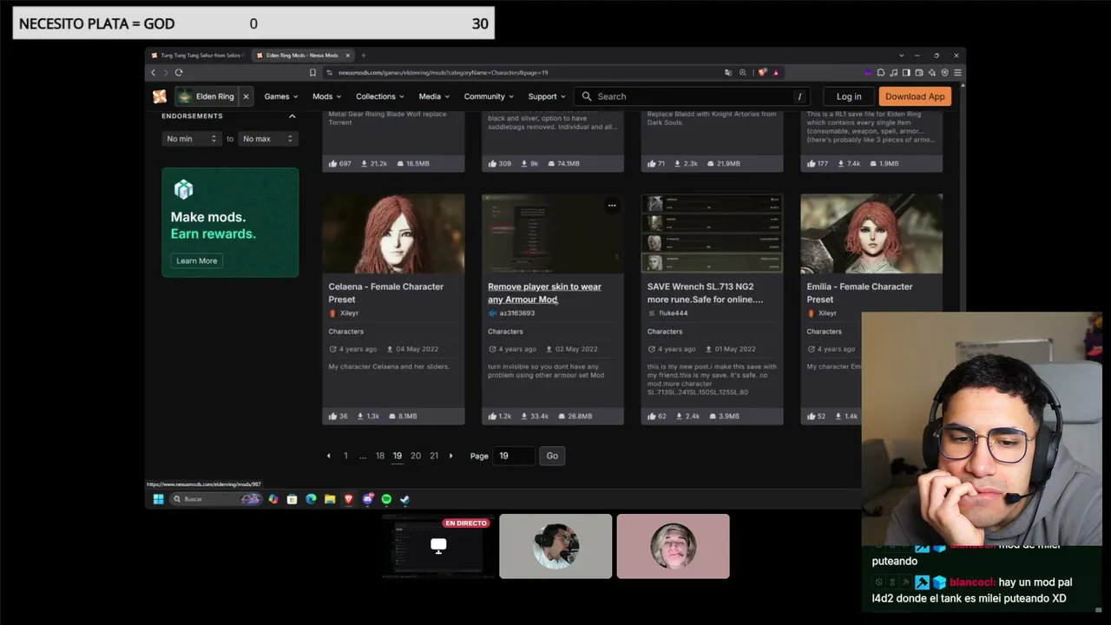Click the endorse thumbs-up on SAVE Wrench card
1111x625 pixels.
(x=653, y=417)
